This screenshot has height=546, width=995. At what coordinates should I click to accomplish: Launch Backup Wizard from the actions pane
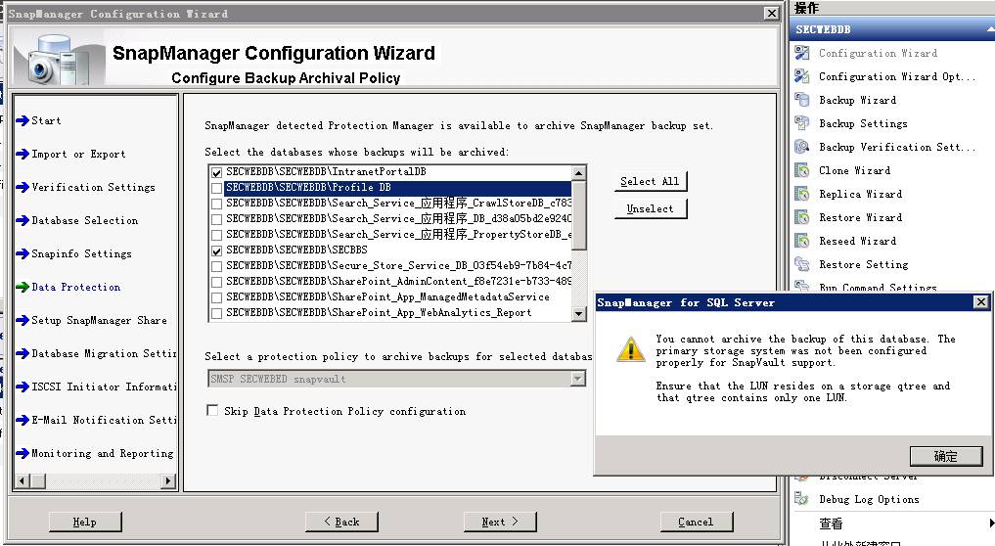pos(857,101)
